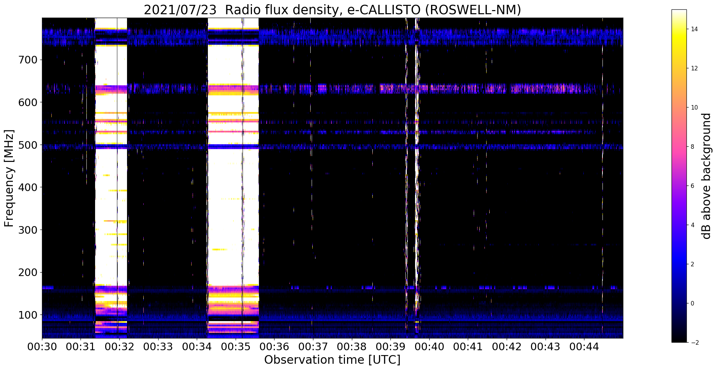Click the wide white burst near 00:35
This screenshot has width=717, height=370.
click(x=233, y=178)
